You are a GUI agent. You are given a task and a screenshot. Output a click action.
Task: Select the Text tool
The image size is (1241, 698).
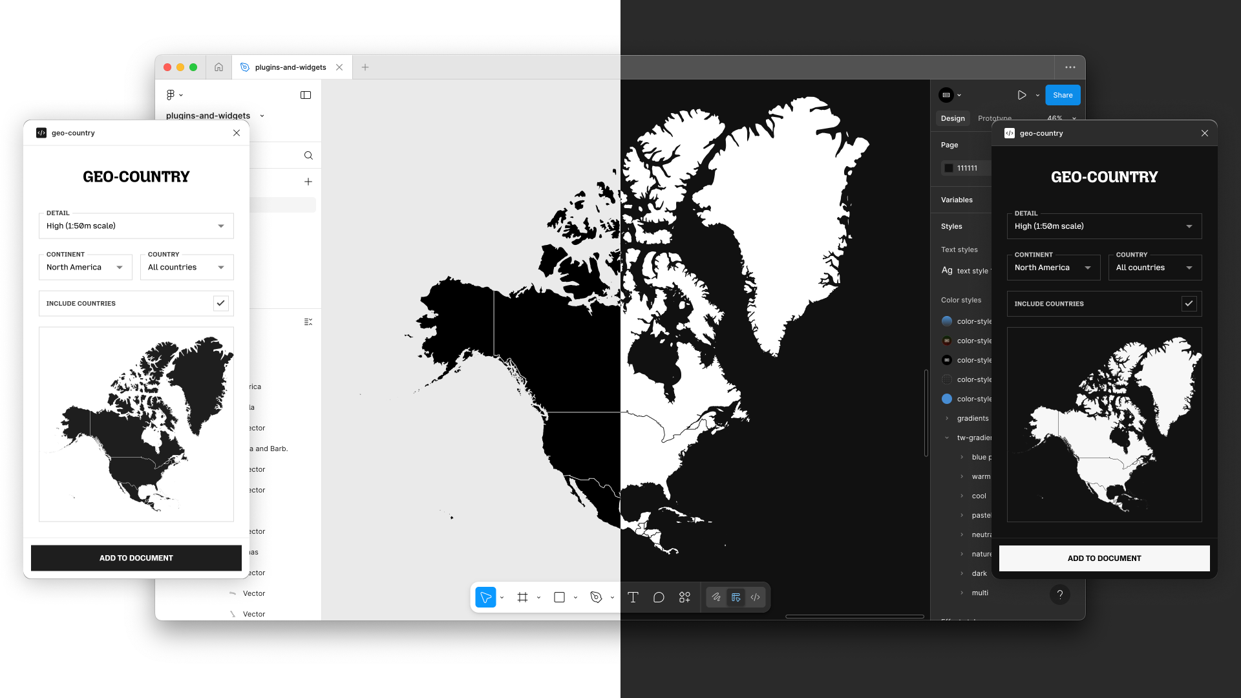pyautogui.click(x=633, y=597)
